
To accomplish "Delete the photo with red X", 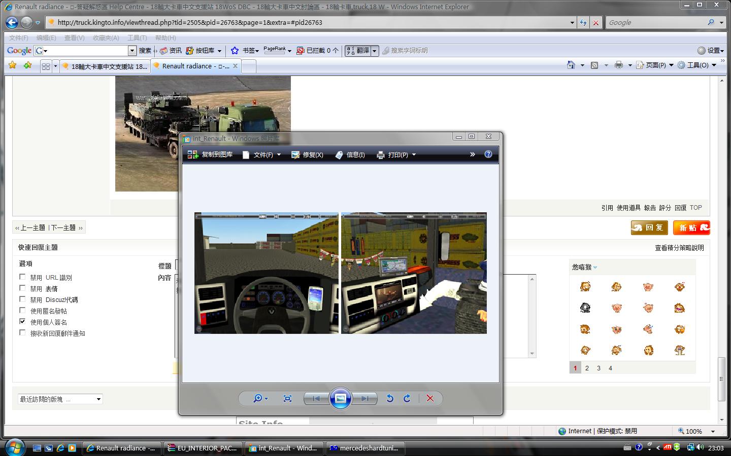I will [x=430, y=398].
